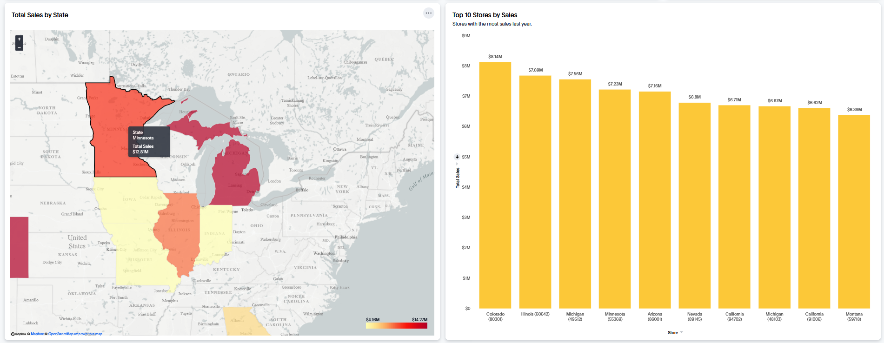Click the $6.39M data label
The image size is (884, 343).
coord(854,110)
